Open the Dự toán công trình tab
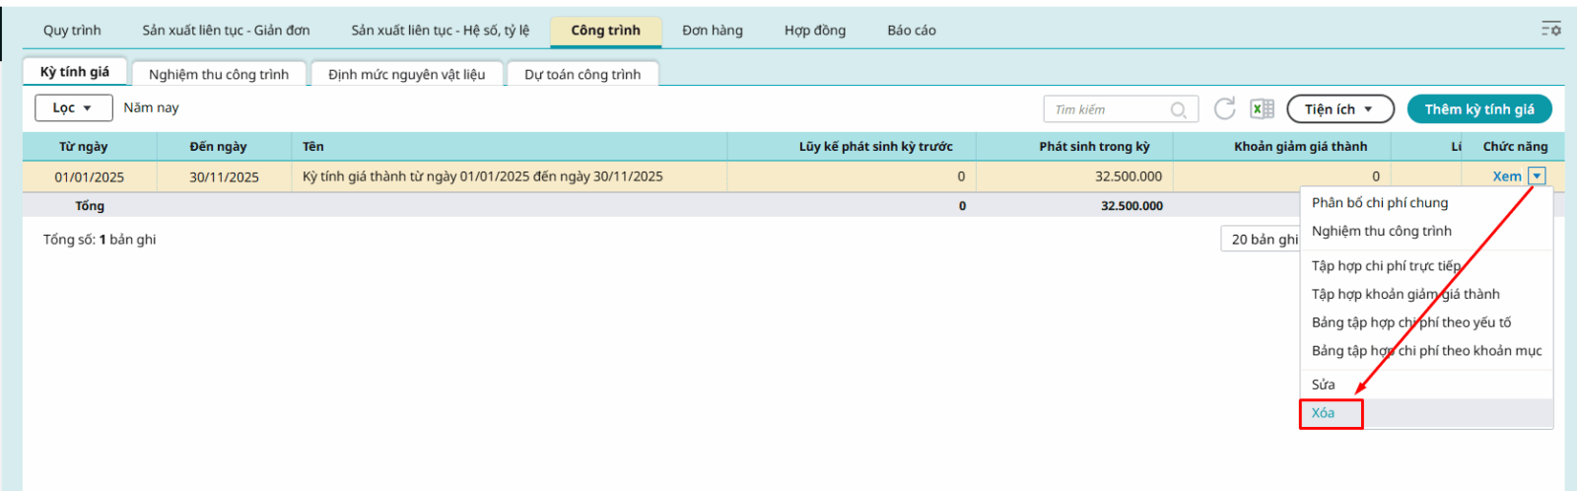This screenshot has width=1577, height=491. pyautogui.click(x=583, y=74)
